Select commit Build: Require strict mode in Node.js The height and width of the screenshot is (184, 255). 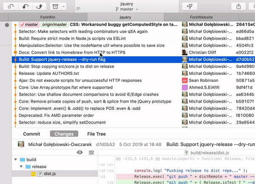(x=133, y=38)
